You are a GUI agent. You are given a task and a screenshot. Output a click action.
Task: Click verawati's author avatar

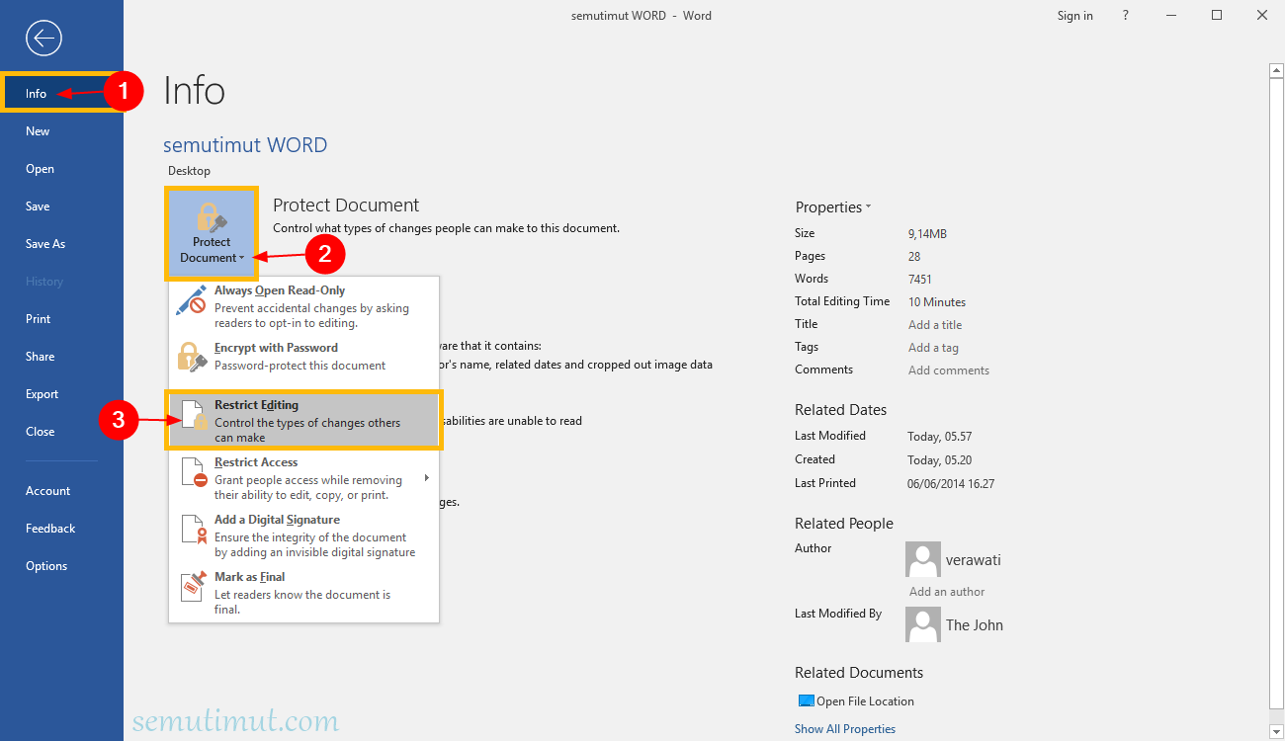(x=923, y=559)
